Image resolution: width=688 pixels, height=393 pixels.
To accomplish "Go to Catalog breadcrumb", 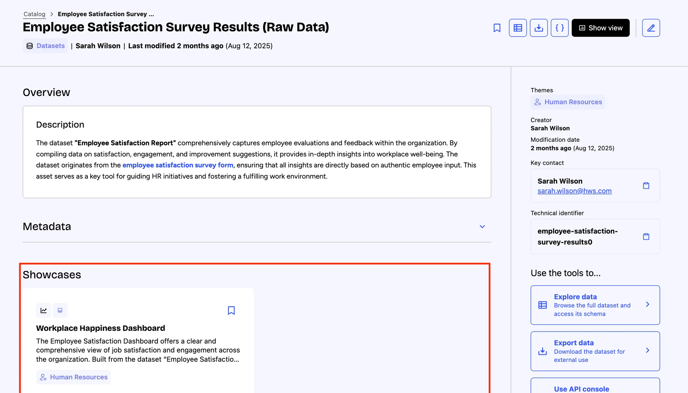I will [34, 14].
